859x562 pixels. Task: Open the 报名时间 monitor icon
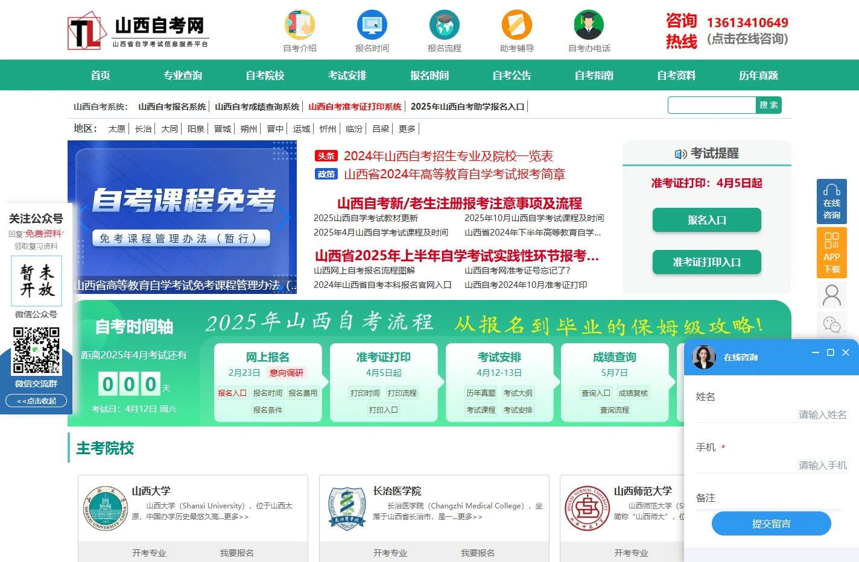[x=372, y=25]
